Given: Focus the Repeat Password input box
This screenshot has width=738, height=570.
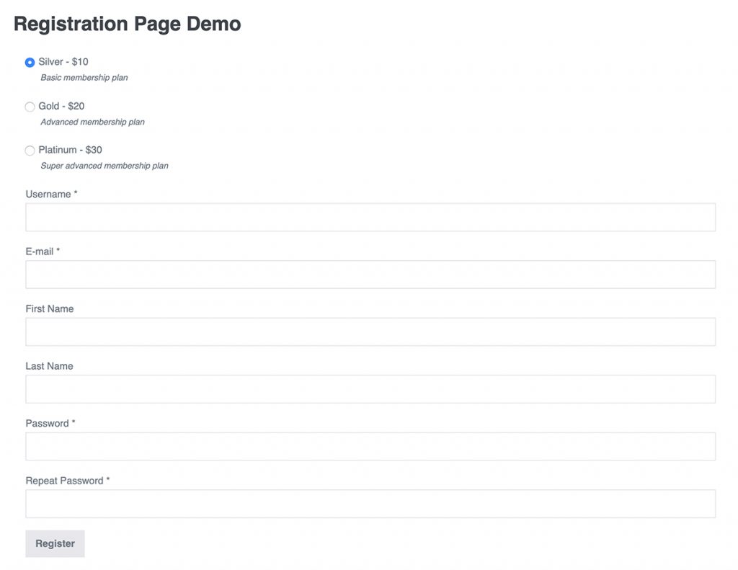Looking at the screenshot, I should click(x=370, y=504).
